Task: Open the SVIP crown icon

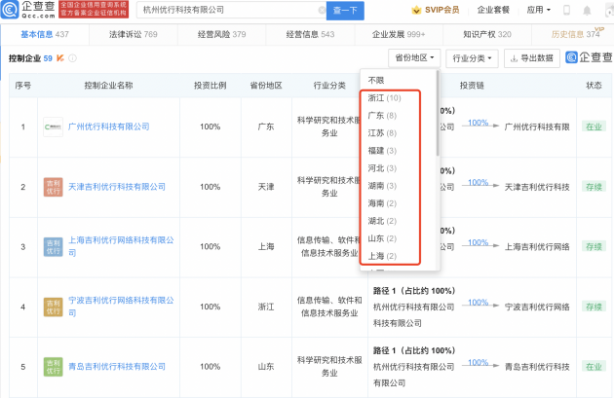Action: [x=416, y=10]
